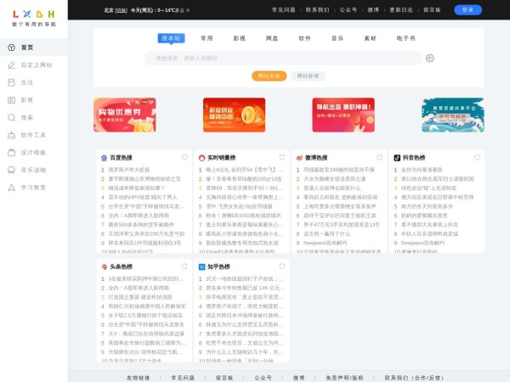This screenshot has width=510, height=382.
Task: Select the 软件工具 robot icon
Action: 11,134
